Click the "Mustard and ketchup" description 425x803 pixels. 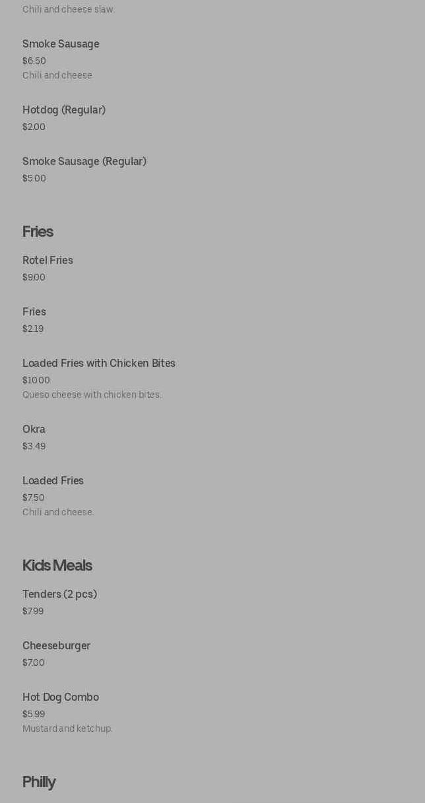(x=67, y=728)
